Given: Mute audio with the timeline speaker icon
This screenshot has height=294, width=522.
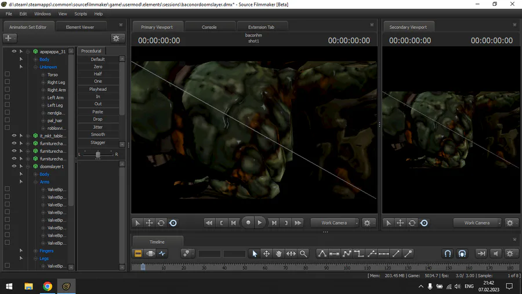Looking at the screenshot, I should coord(496,253).
